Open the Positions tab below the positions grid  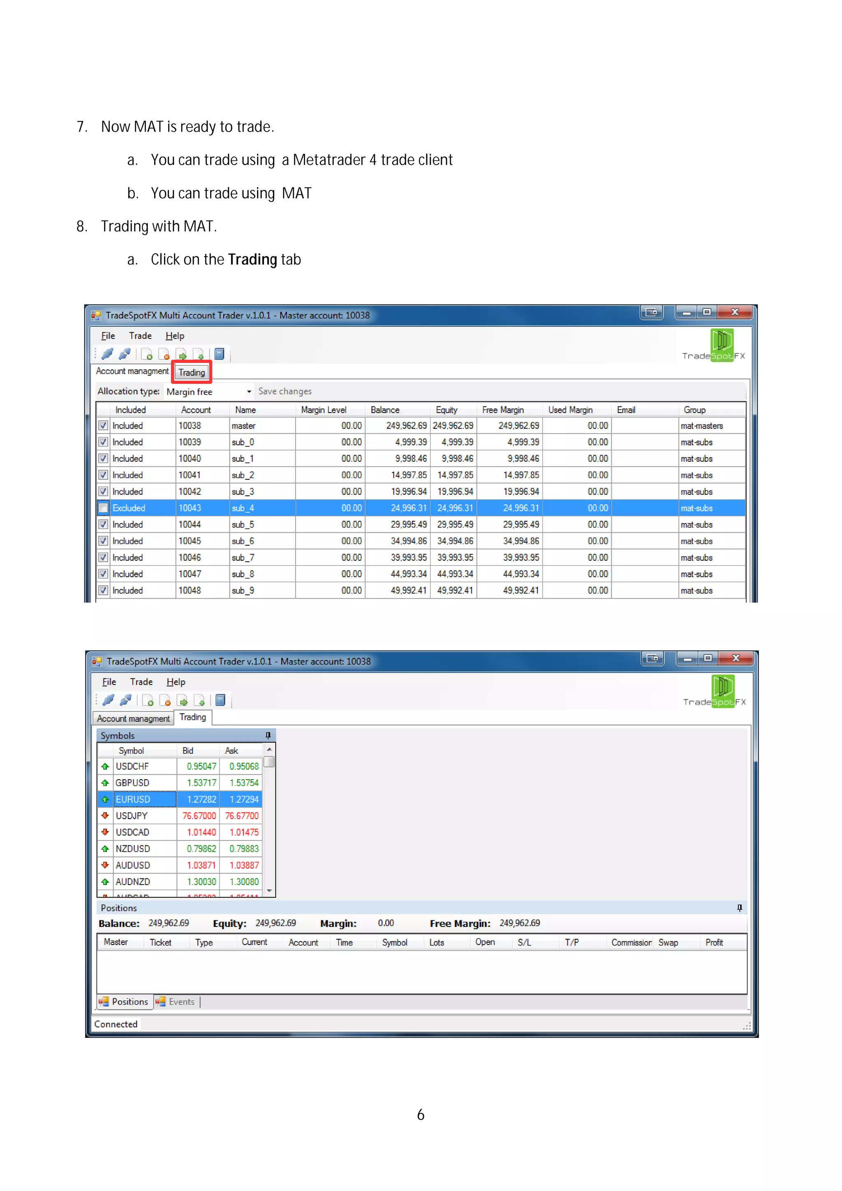click(125, 1002)
